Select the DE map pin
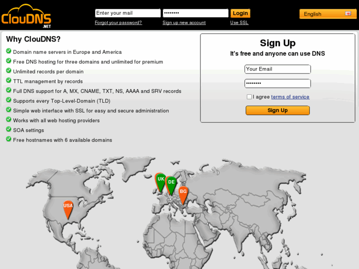This screenshot has height=269, width=359. click(171, 186)
